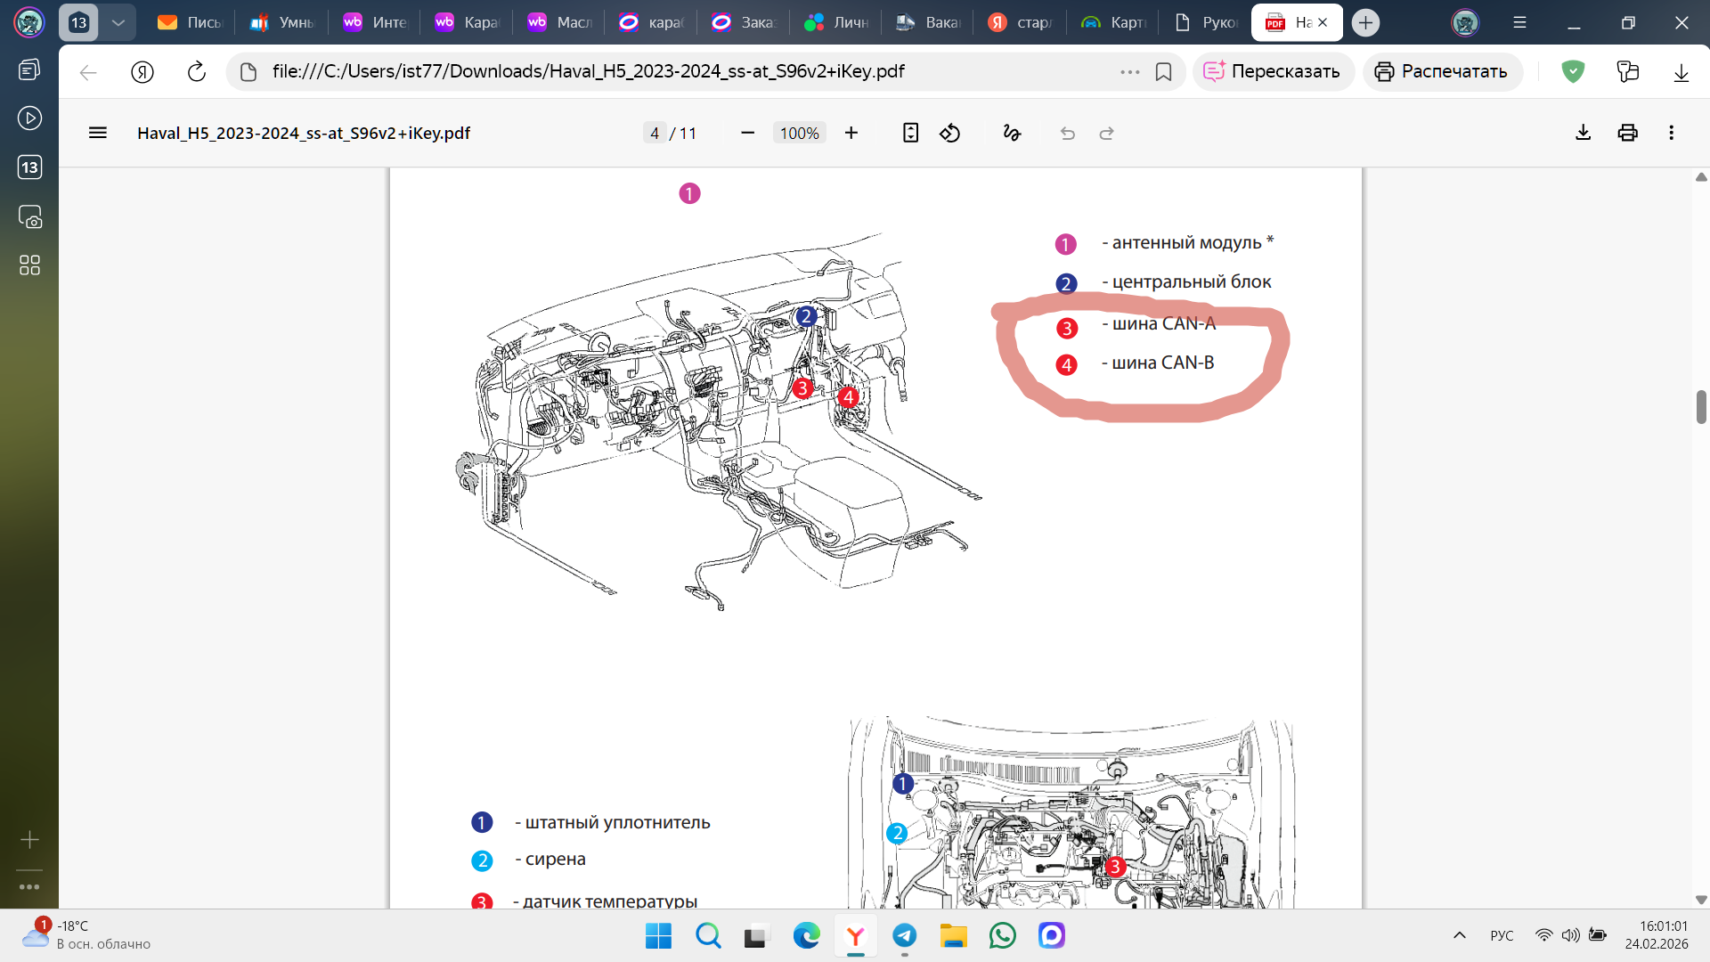Viewport: 1710px width, 962px height.
Task: Rotate the PDF page counterclockwise
Action: coord(949,134)
